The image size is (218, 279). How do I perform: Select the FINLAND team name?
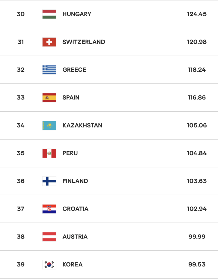(x=75, y=181)
